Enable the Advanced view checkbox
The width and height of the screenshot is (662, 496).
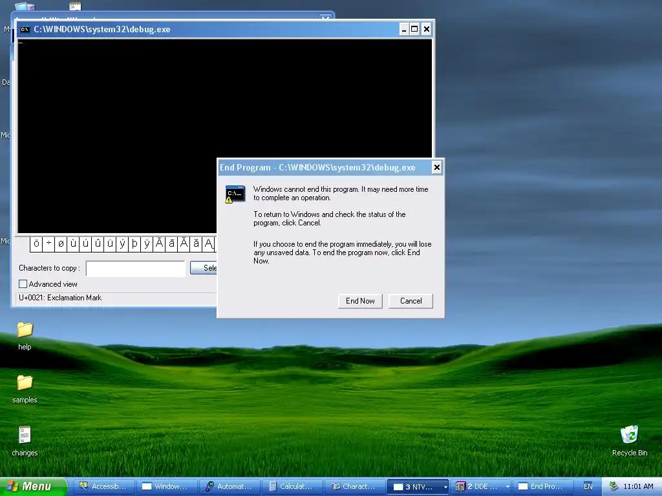click(x=23, y=284)
